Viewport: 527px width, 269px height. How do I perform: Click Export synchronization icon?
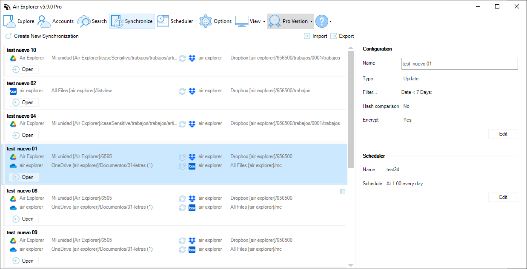point(334,36)
